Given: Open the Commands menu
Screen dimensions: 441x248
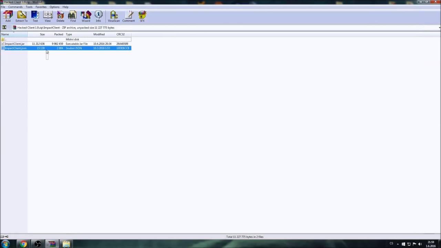Looking at the screenshot, I should coord(15,7).
